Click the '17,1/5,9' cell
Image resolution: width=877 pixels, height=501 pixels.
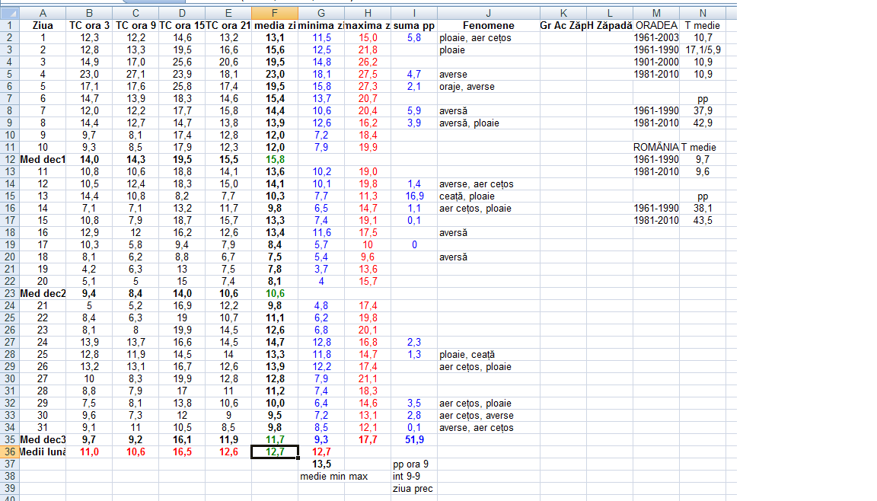(x=703, y=49)
